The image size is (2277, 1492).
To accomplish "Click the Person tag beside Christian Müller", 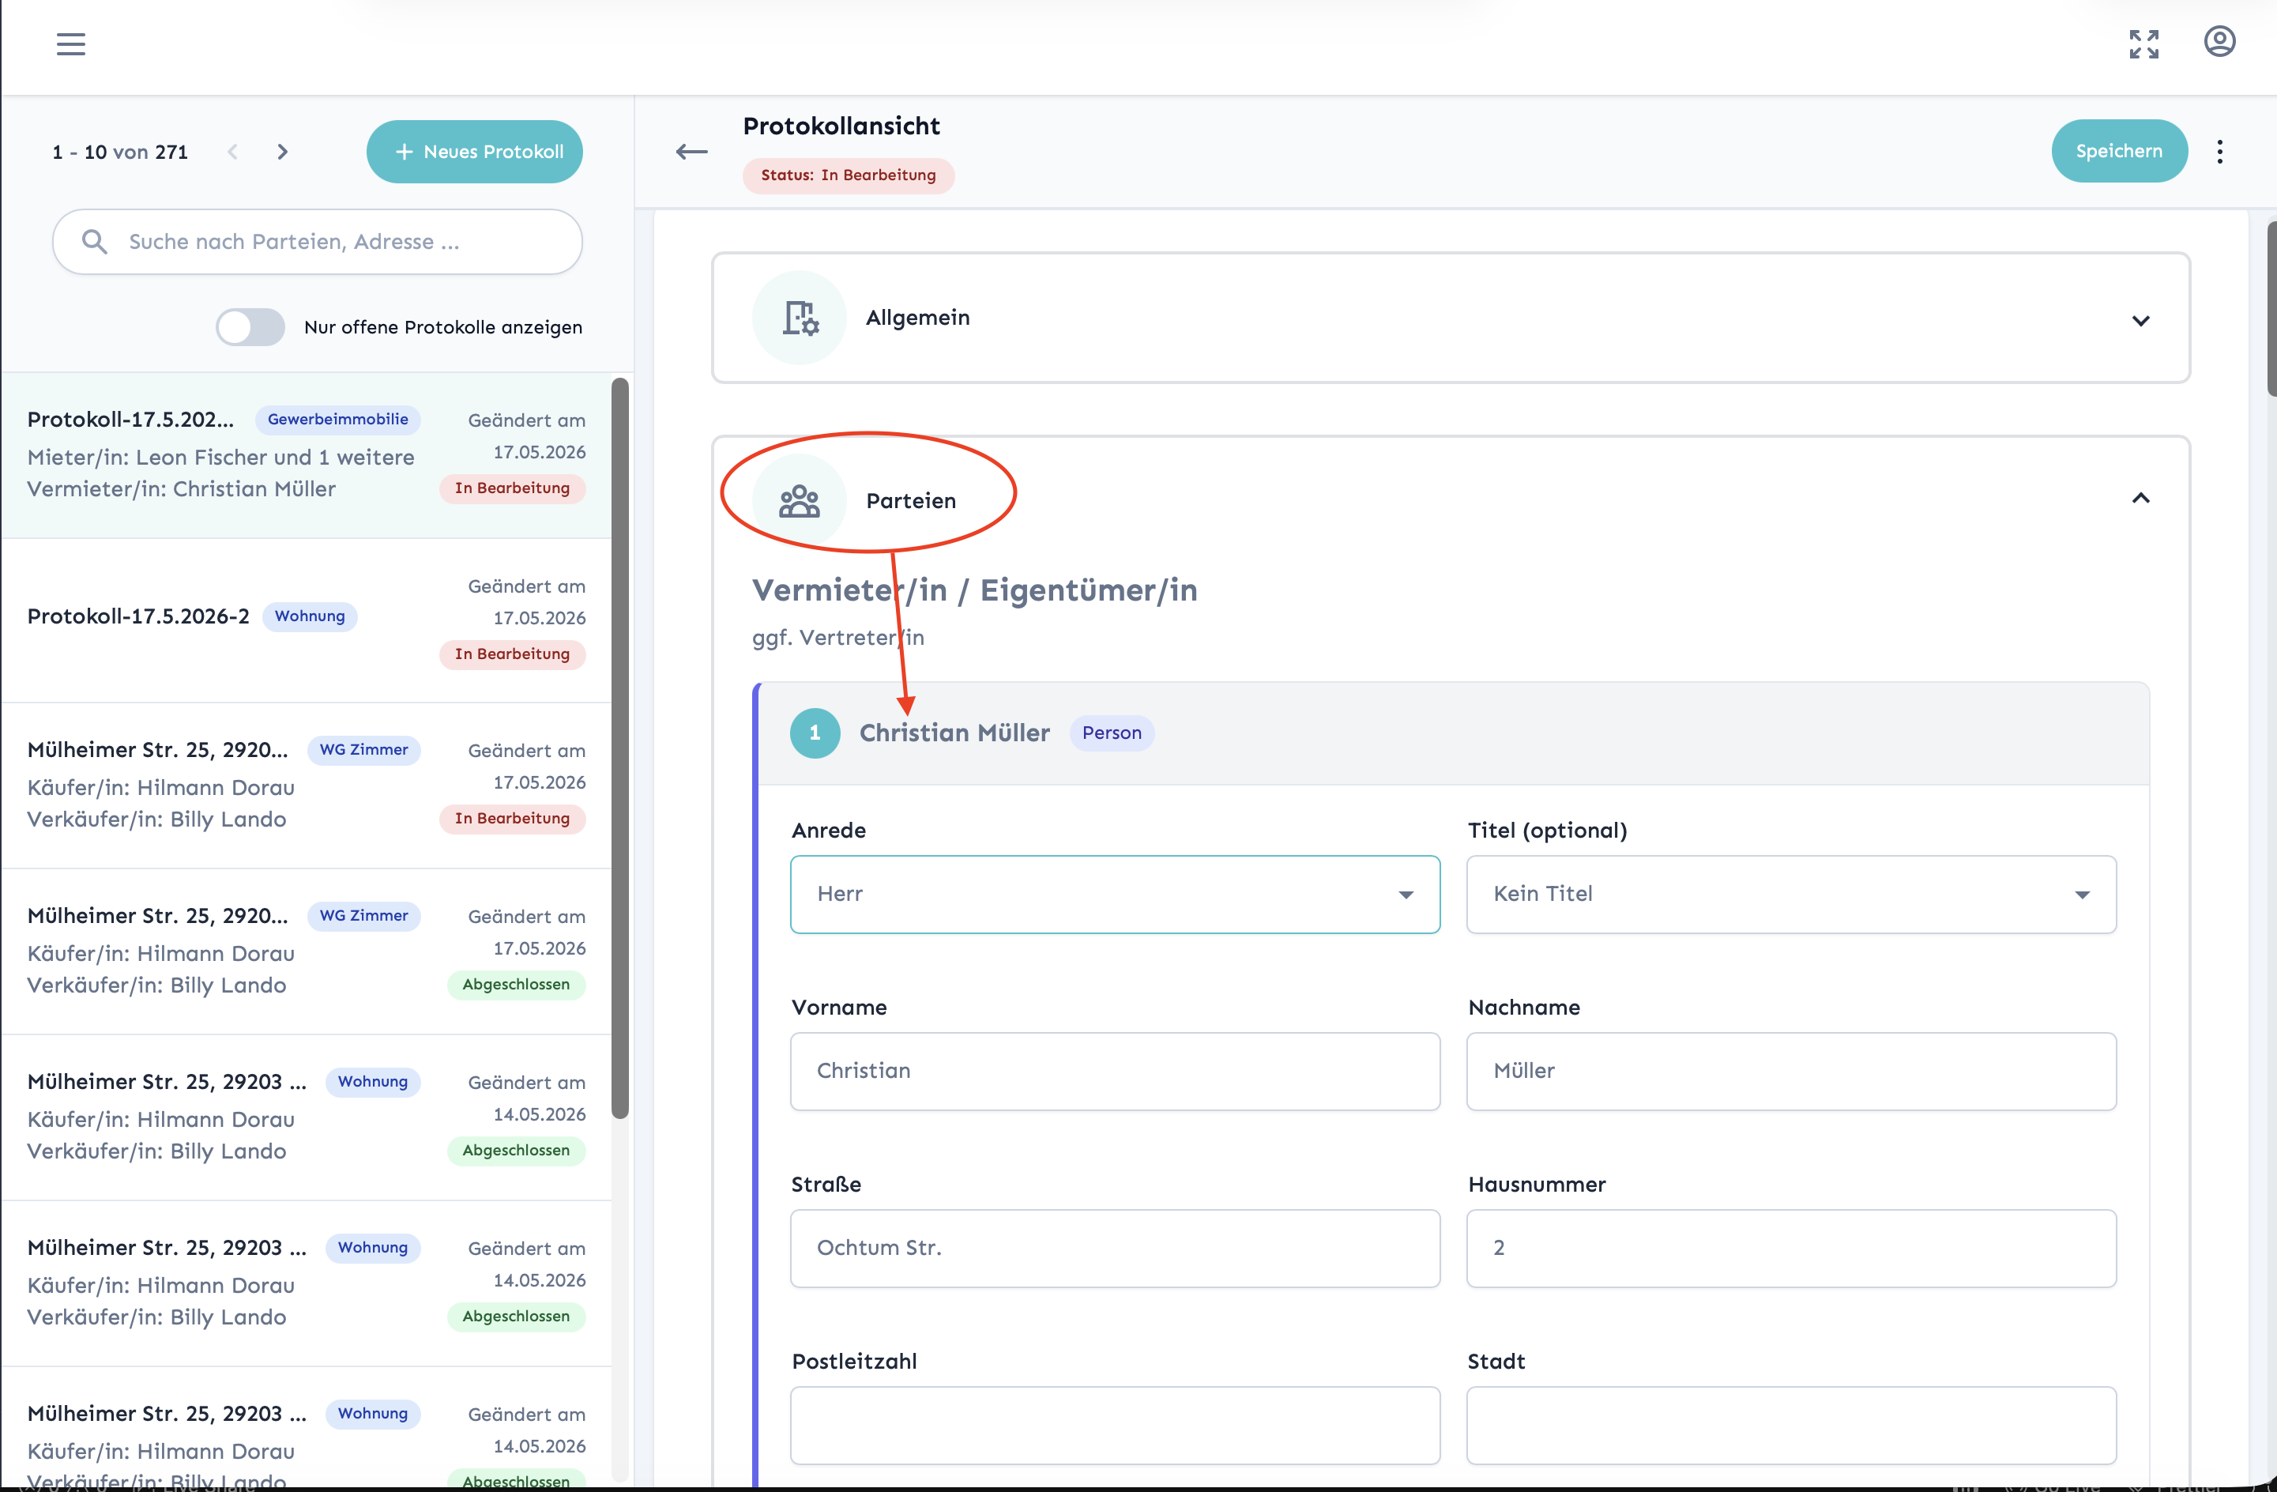I will point(1112,733).
